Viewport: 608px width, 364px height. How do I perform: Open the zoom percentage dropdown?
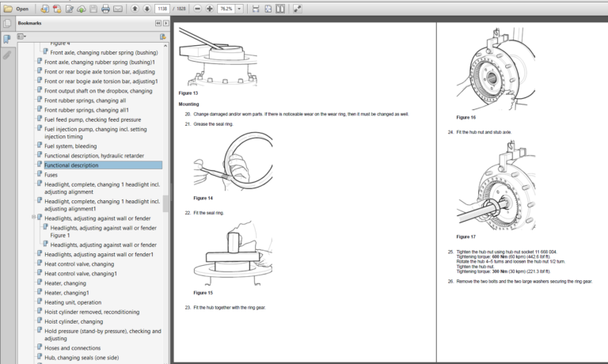click(240, 9)
